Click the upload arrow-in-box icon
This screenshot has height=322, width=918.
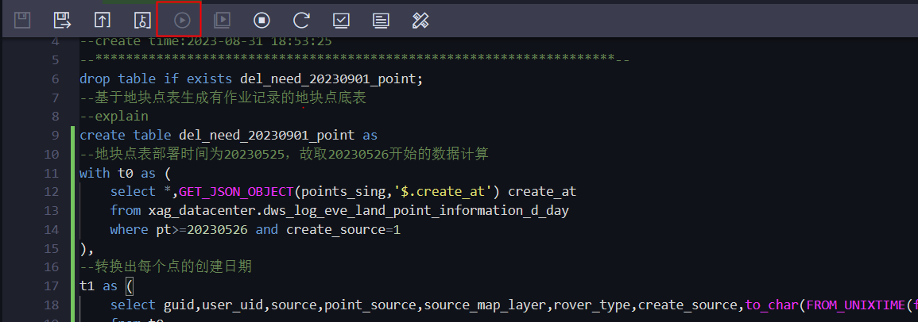[103, 20]
